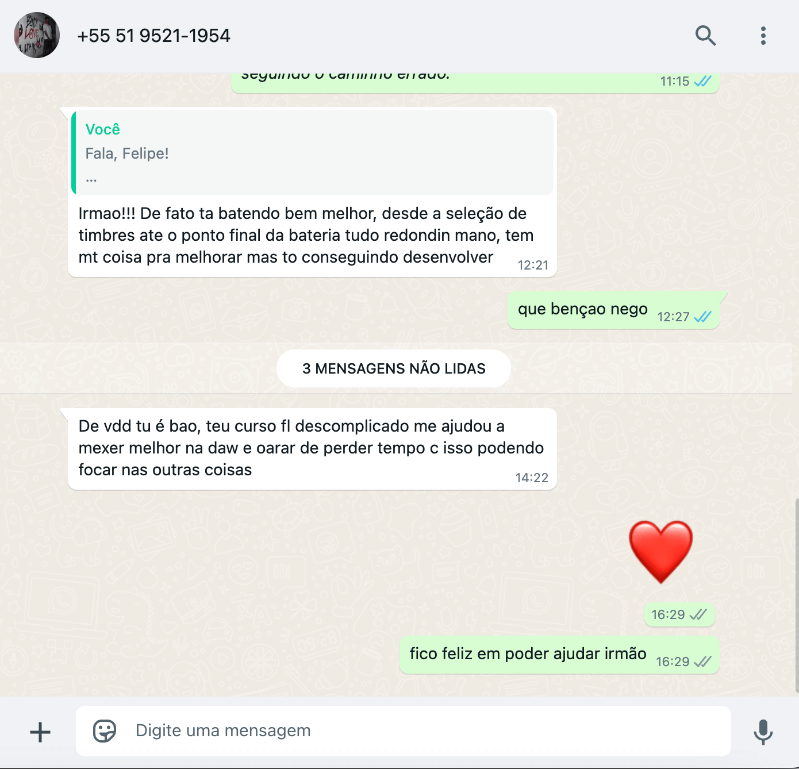Open the emoji and sticker picker
The height and width of the screenshot is (769, 799).
click(x=105, y=731)
